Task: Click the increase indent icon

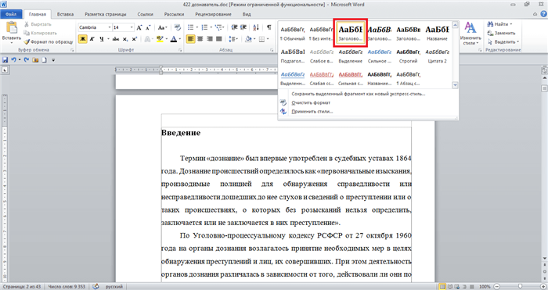Action: (x=243, y=27)
